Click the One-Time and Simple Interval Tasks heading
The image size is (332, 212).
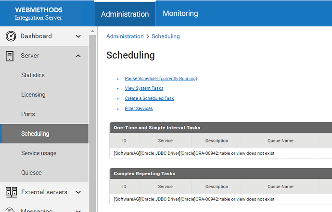(x=157, y=128)
